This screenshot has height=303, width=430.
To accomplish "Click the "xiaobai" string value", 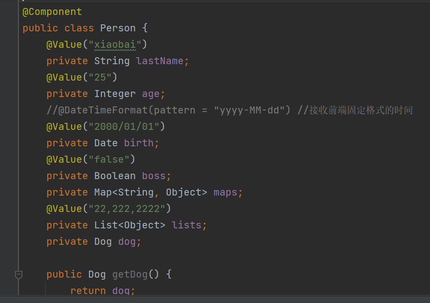I will tap(115, 44).
